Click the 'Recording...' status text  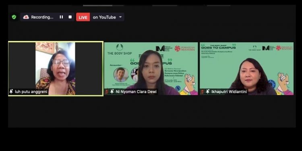coord(42,17)
